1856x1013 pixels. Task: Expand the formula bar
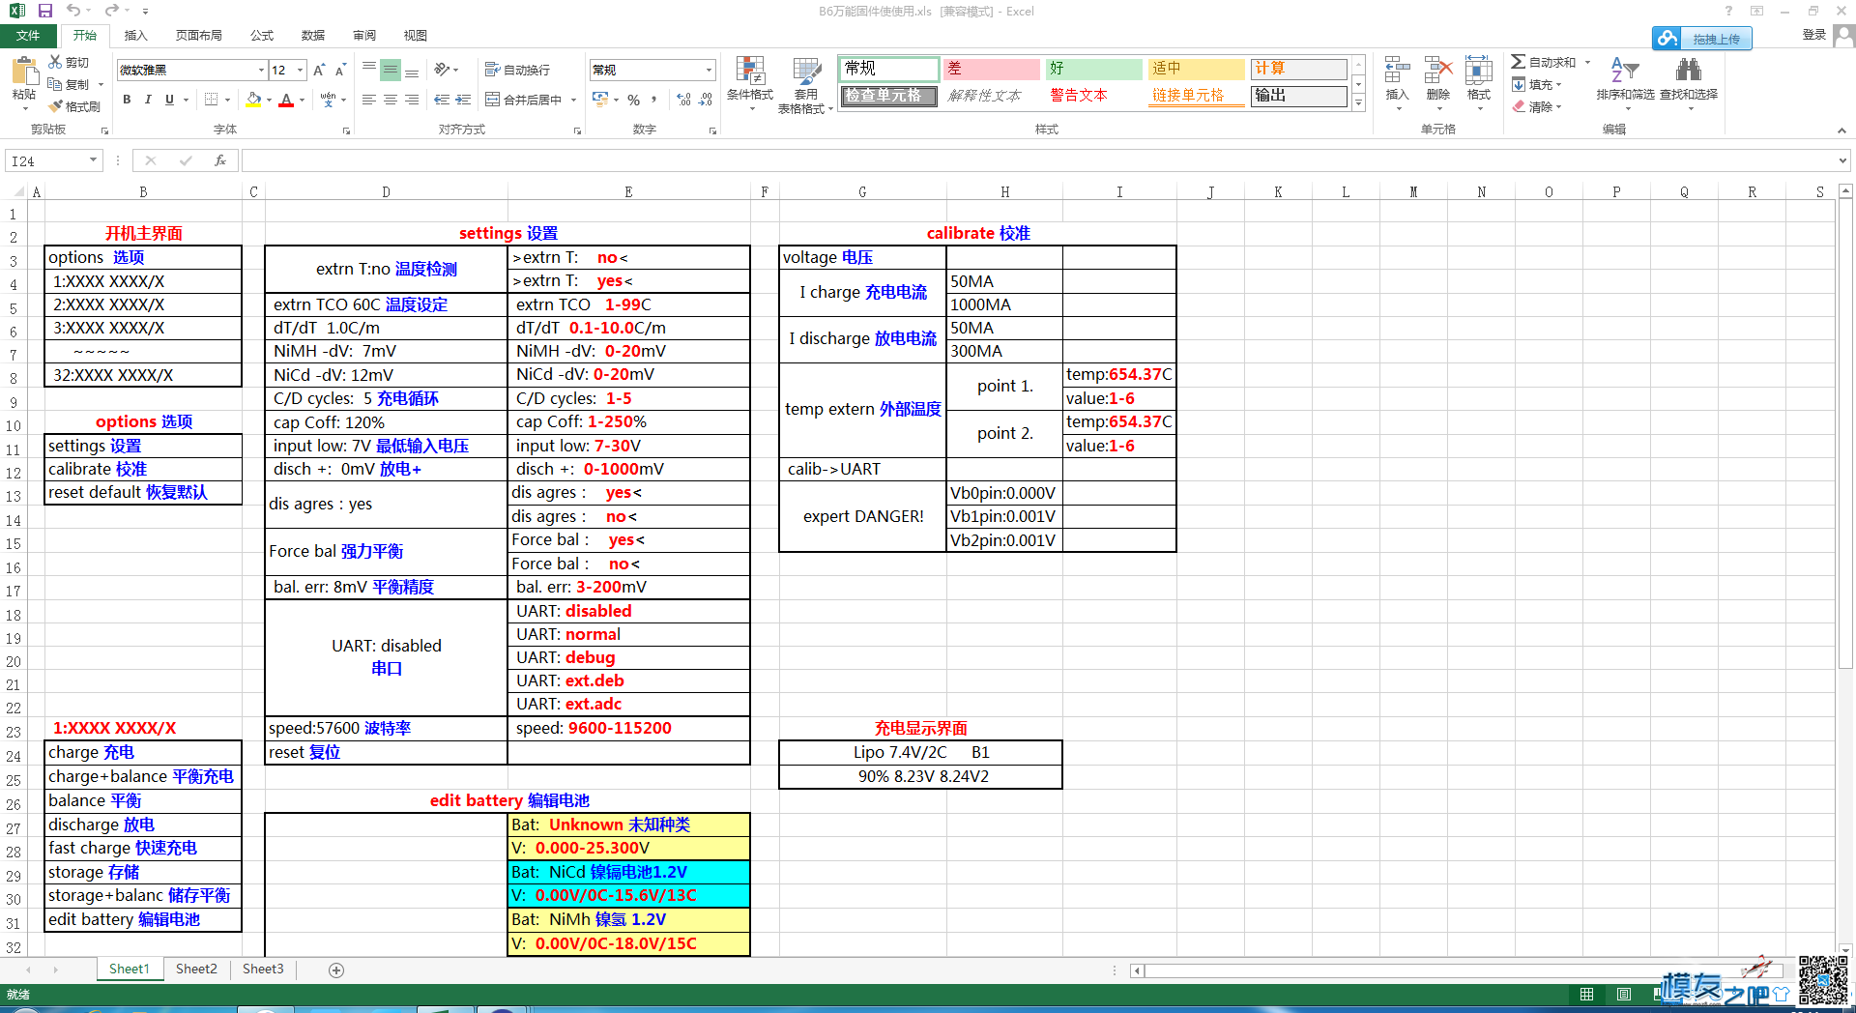[1842, 160]
